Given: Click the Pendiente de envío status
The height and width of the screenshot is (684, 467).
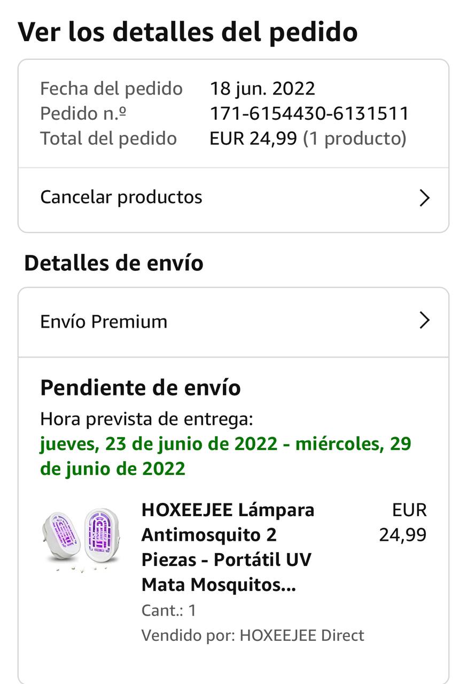Looking at the screenshot, I should [x=141, y=387].
